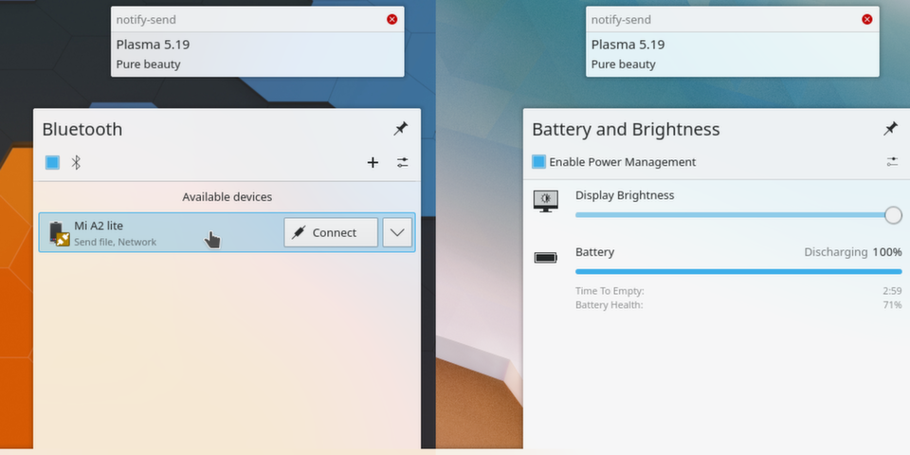Click the right notification's Plasma 5.19 title
The width and height of the screenshot is (910, 455).
click(628, 45)
